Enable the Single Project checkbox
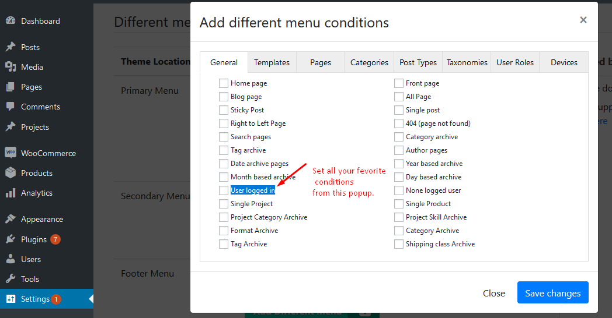Viewport: 612px width, 318px height. click(224, 204)
